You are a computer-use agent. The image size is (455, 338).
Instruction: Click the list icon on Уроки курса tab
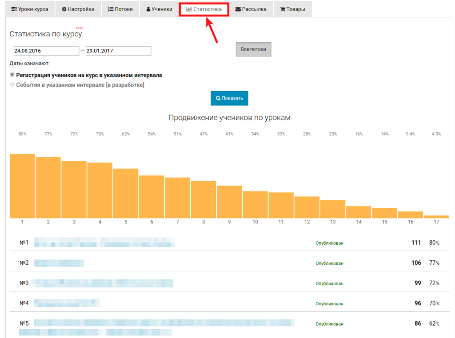(14, 9)
